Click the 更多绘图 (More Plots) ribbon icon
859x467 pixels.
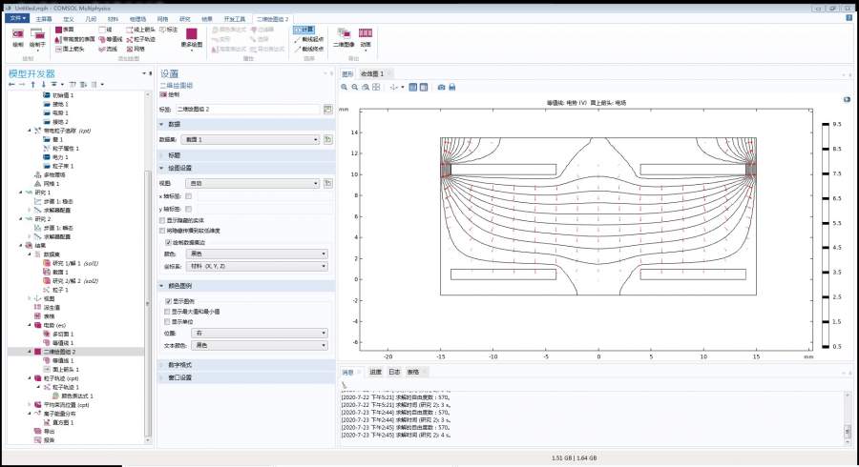[192, 35]
